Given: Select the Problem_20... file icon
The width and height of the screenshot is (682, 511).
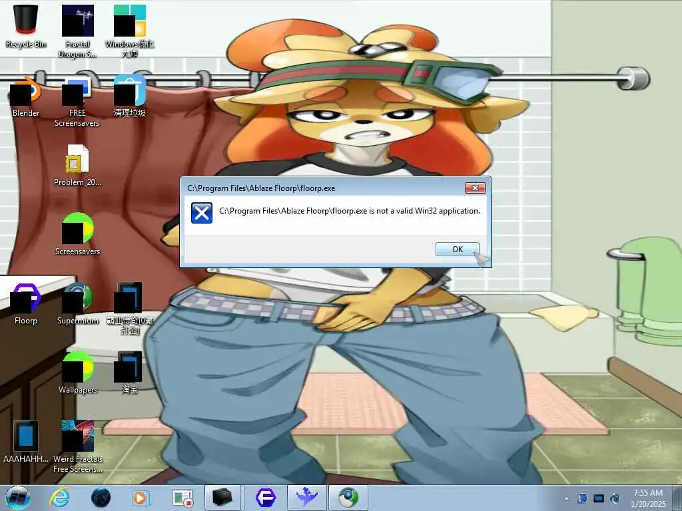Looking at the screenshot, I should pyautogui.click(x=77, y=166).
